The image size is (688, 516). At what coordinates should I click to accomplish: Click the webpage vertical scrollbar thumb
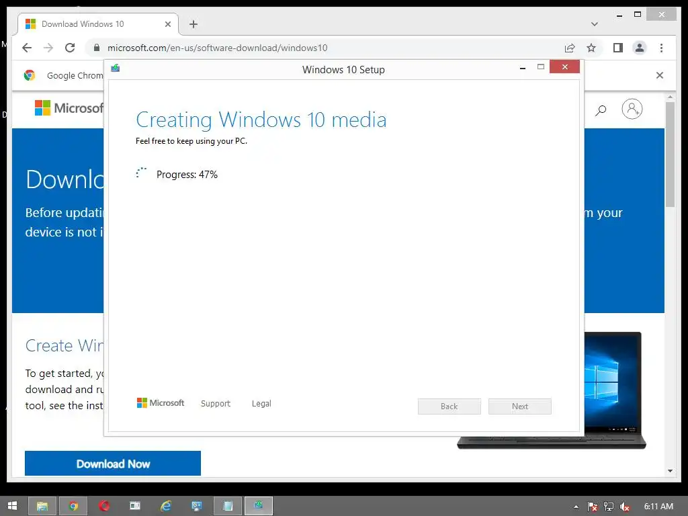tap(670, 154)
